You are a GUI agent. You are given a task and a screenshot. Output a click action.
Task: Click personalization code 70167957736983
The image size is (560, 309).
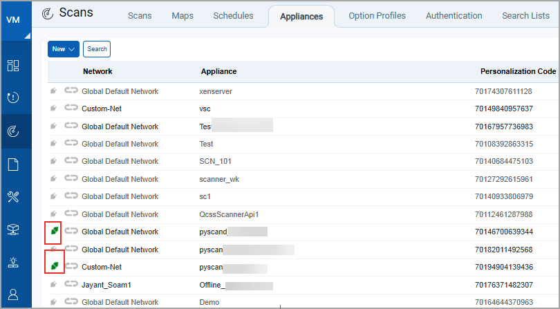[503, 127]
